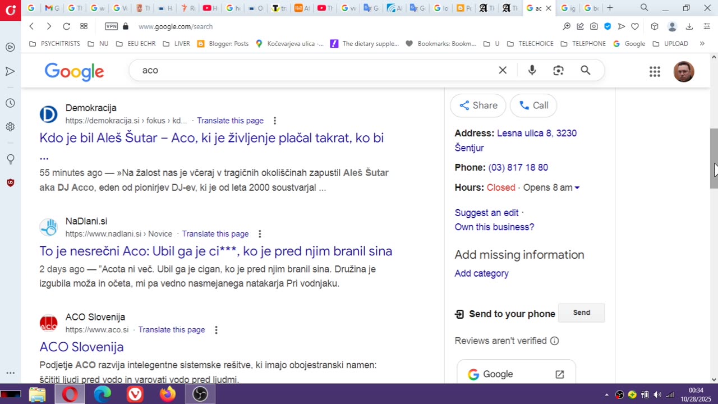The width and height of the screenshot is (718, 404).
Task: Open File Explorer from the taskbar
Action: coord(37,394)
